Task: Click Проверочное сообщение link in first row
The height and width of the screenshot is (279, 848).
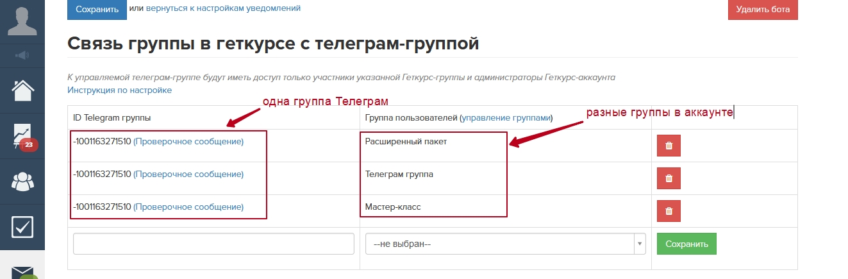Action: point(188,142)
